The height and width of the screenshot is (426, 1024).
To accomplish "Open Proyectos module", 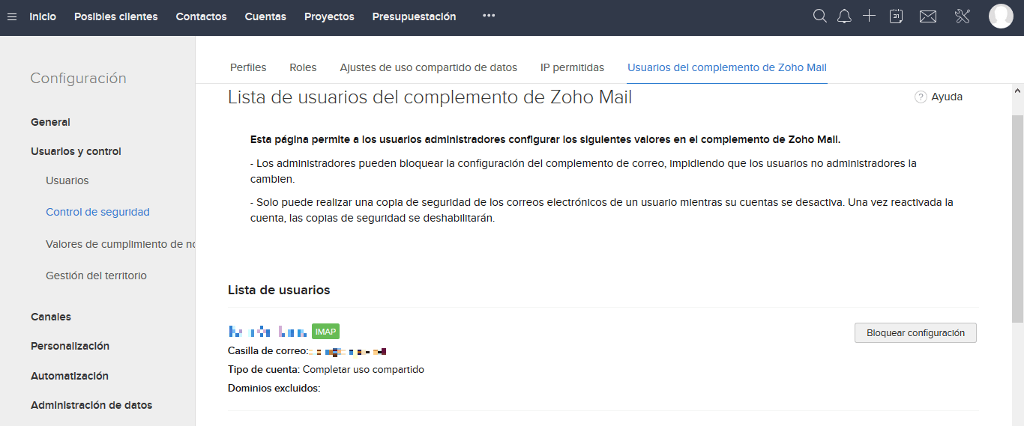I will (329, 16).
